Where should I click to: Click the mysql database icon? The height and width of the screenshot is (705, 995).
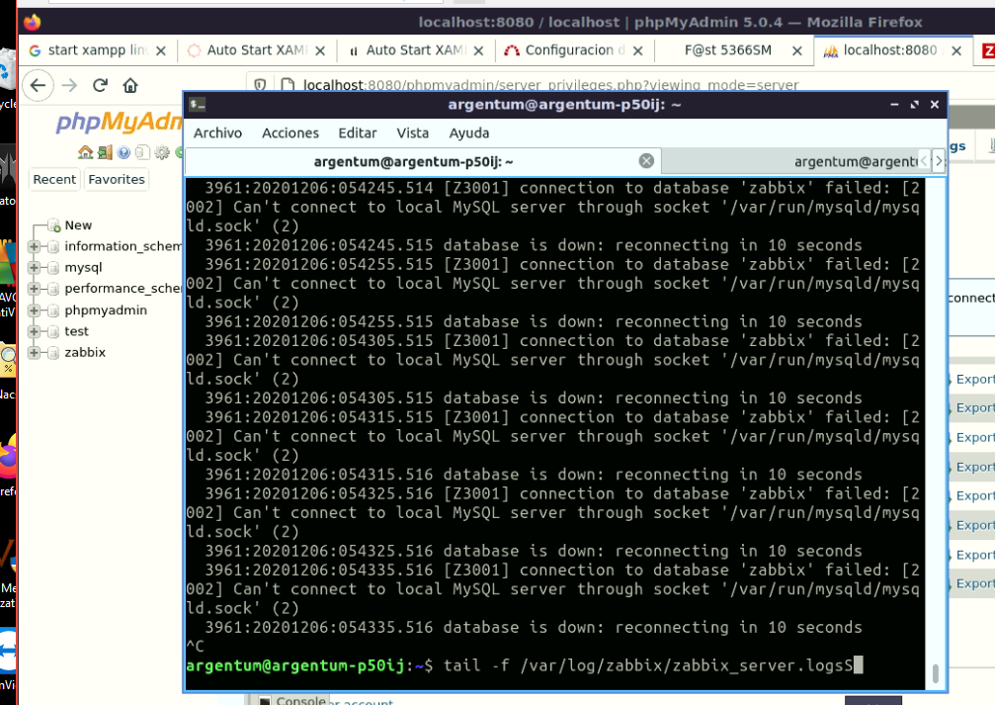click(x=54, y=267)
